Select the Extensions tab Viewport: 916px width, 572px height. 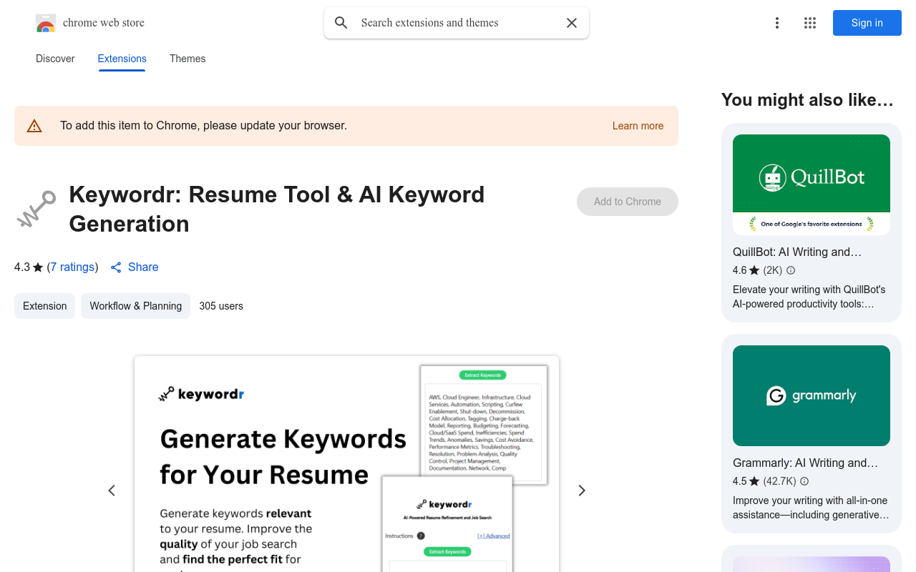122,59
